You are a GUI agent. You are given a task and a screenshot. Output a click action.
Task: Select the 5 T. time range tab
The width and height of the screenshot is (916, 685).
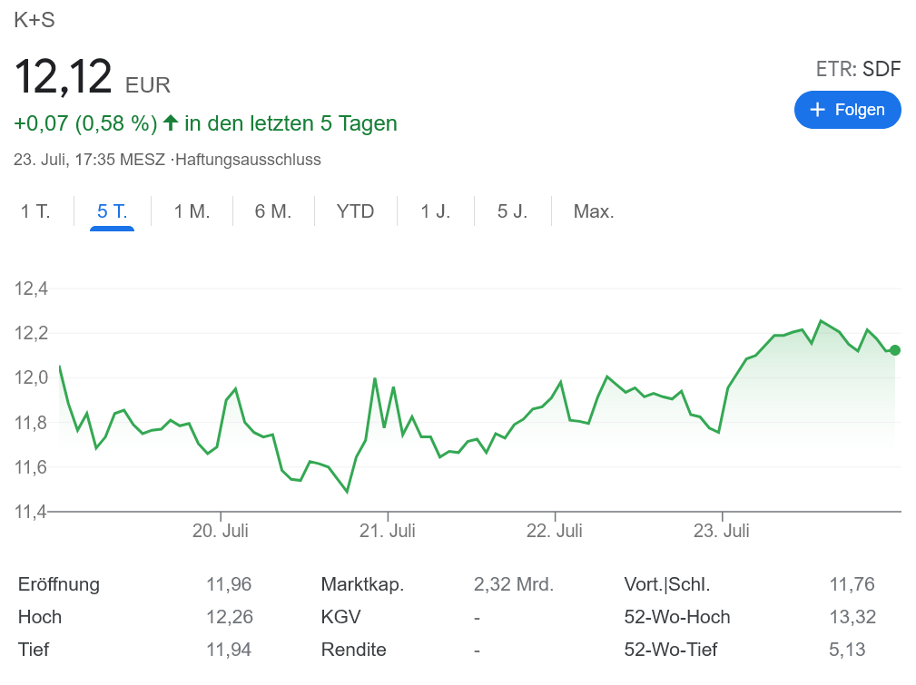click(113, 210)
